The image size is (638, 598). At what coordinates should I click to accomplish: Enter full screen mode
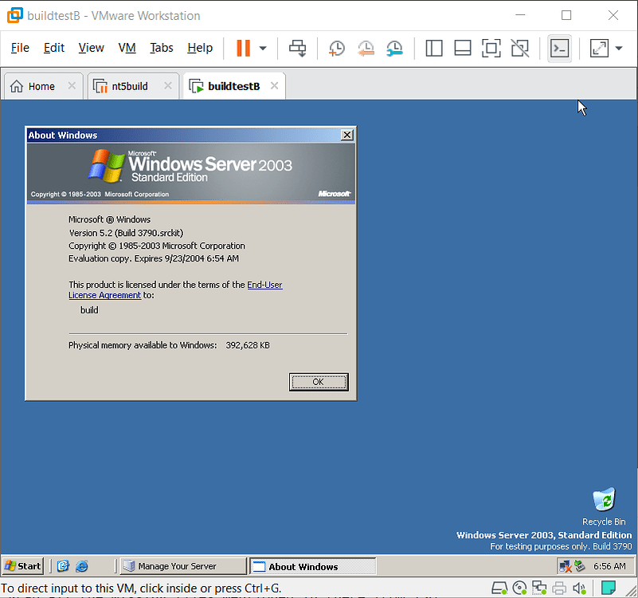tap(491, 49)
